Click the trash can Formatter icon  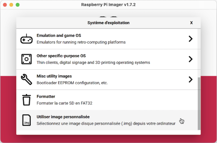[x=26, y=100]
